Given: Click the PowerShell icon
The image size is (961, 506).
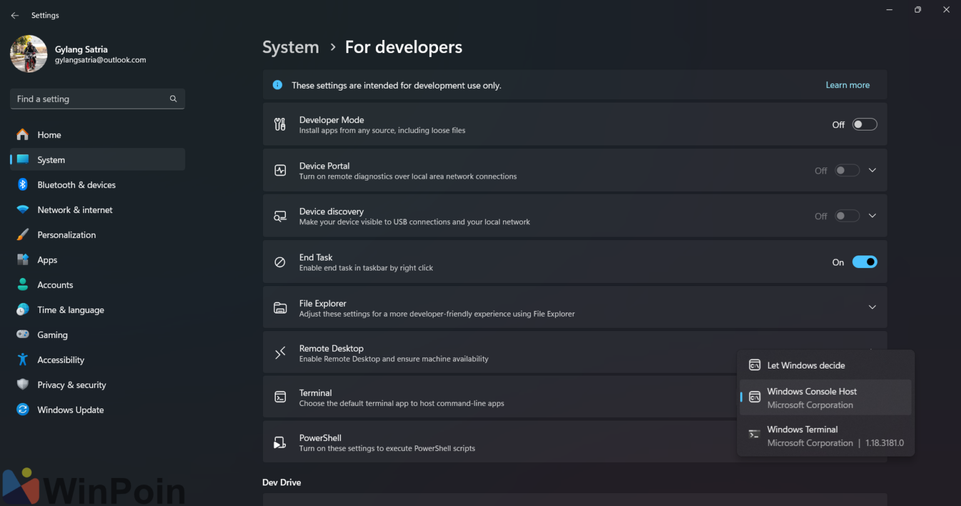Looking at the screenshot, I should click(x=280, y=442).
